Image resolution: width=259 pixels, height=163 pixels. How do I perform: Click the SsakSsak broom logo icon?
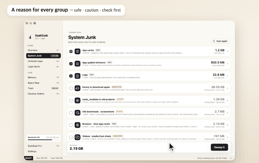[30, 37]
